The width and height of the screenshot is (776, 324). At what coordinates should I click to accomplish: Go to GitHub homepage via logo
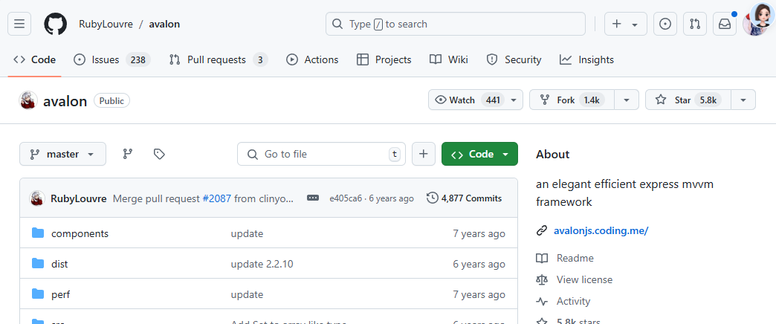point(56,24)
